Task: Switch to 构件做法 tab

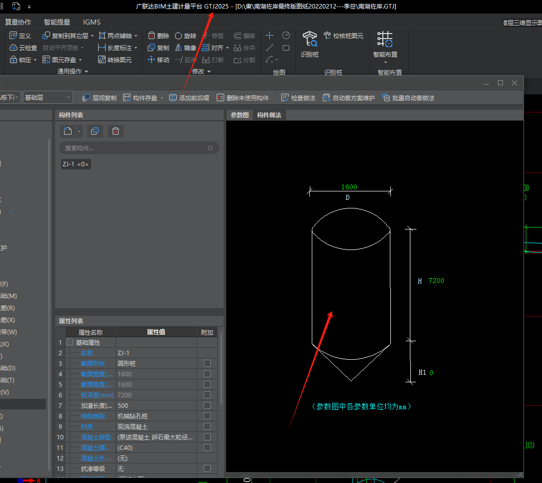Action: click(269, 115)
